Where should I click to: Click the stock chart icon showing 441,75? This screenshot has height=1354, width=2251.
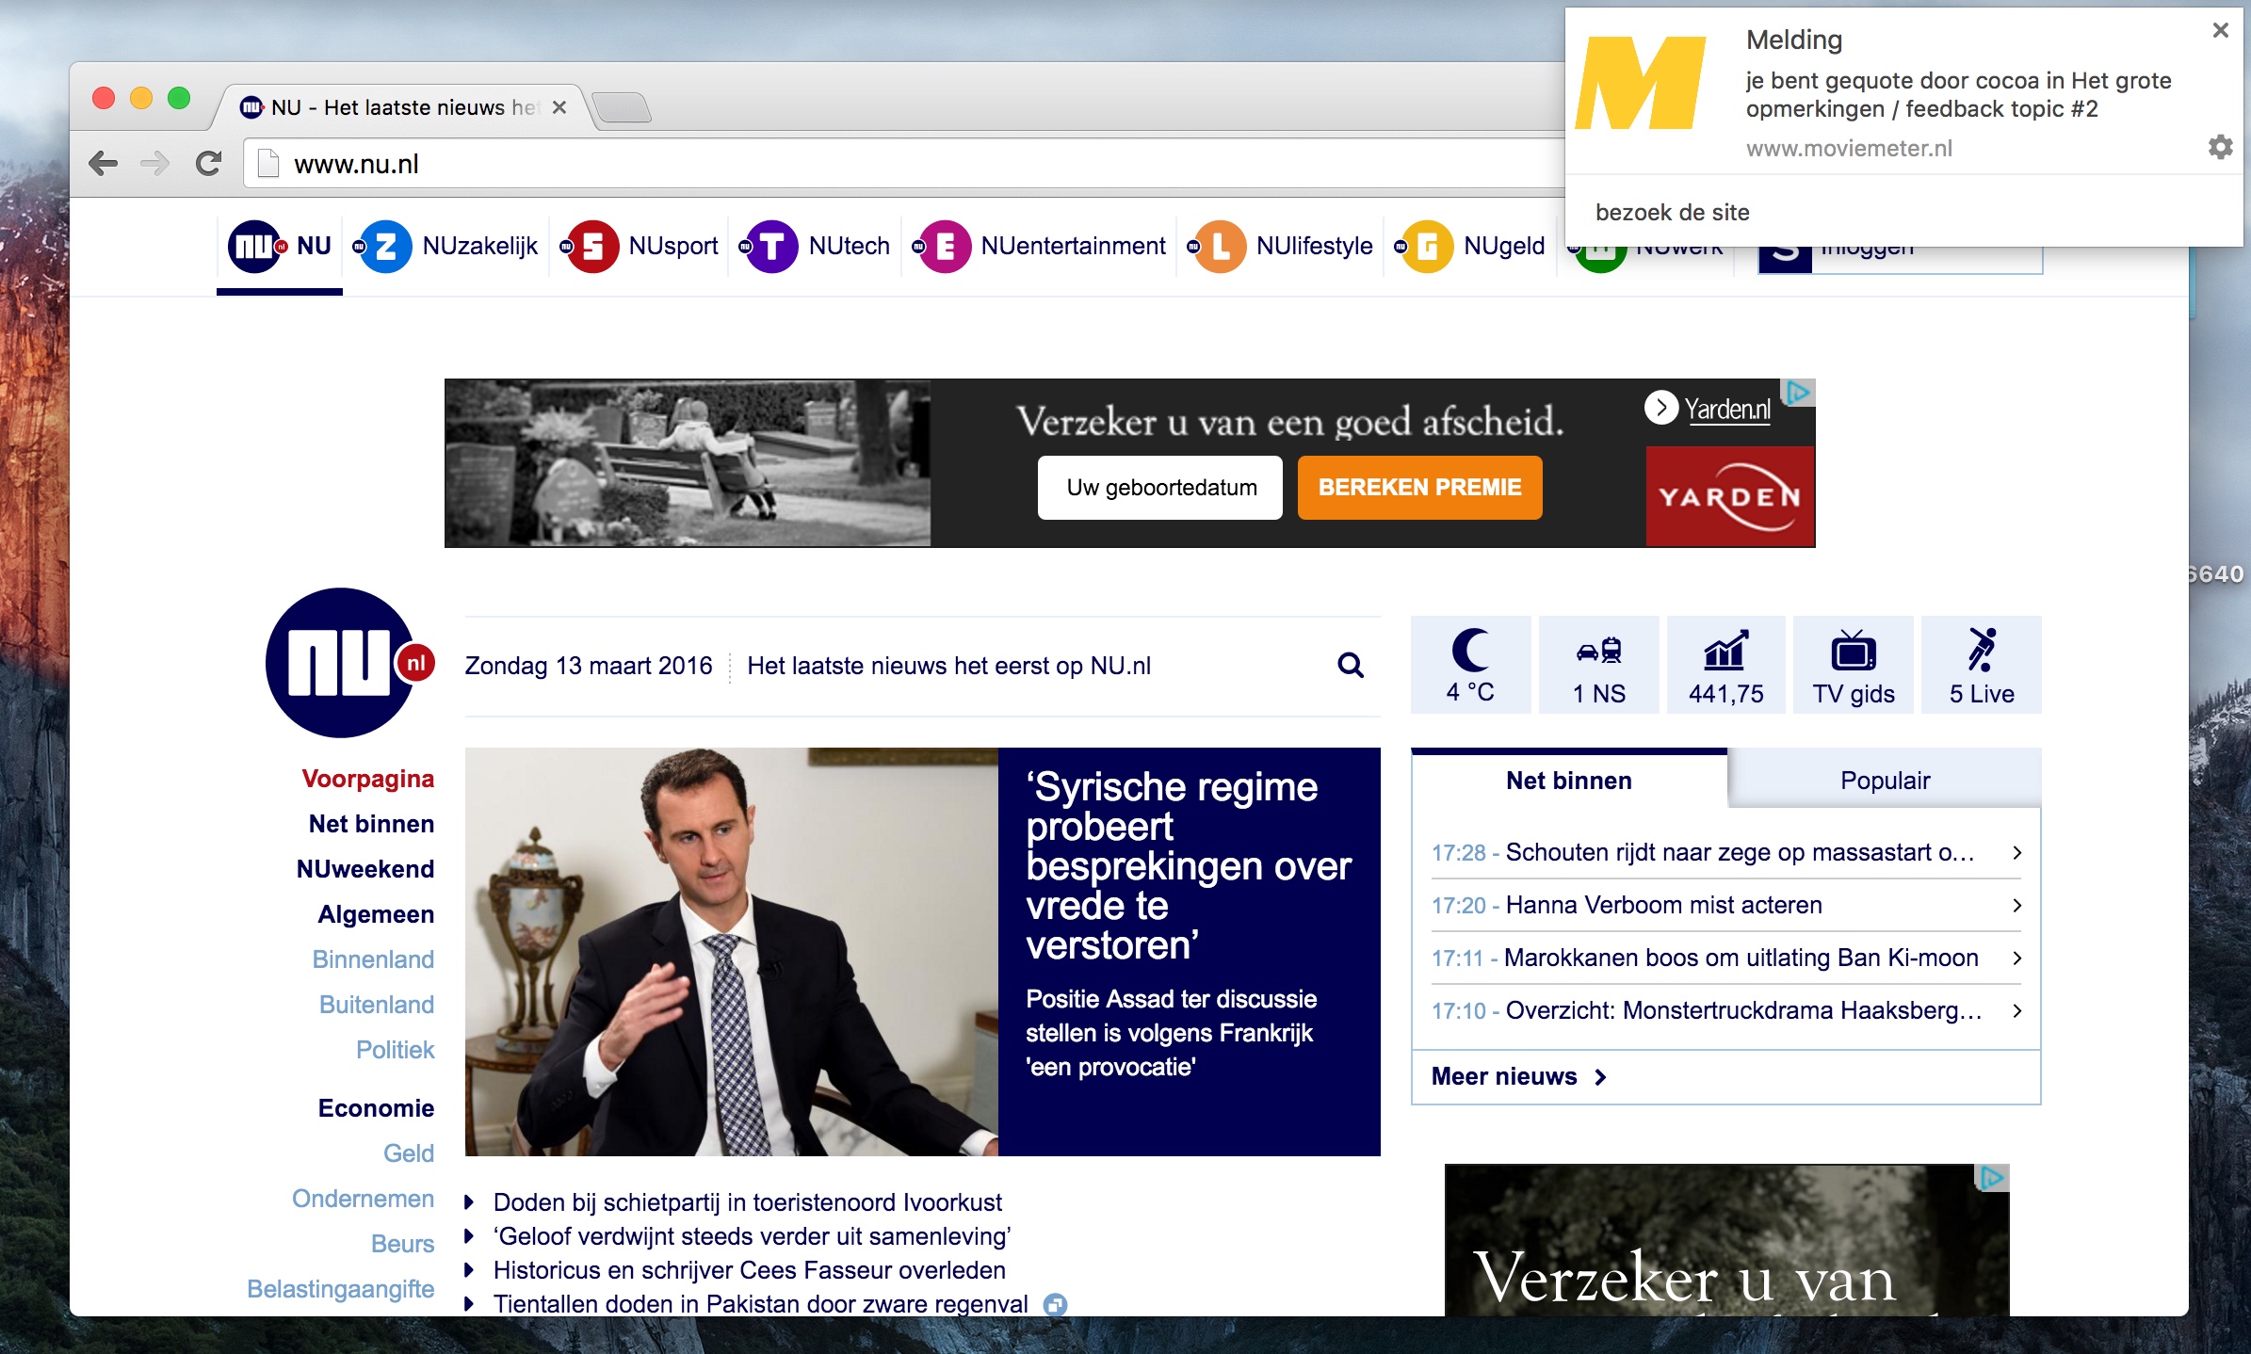pyautogui.click(x=1725, y=651)
